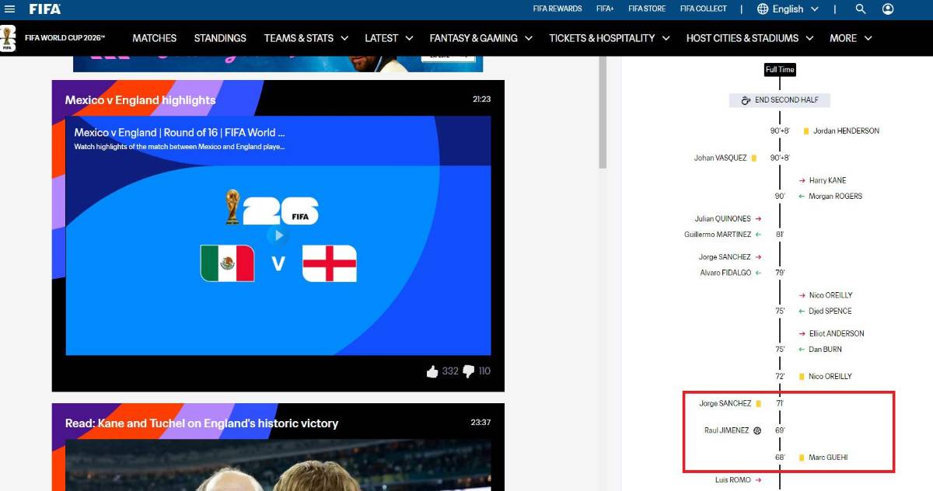
Task: Click the 110 dislikes count
Action: pyautogui.click(x=484, y=371)
